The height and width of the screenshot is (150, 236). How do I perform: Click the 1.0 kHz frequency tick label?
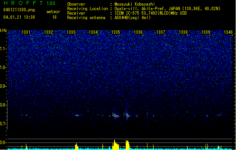point(3,67)
